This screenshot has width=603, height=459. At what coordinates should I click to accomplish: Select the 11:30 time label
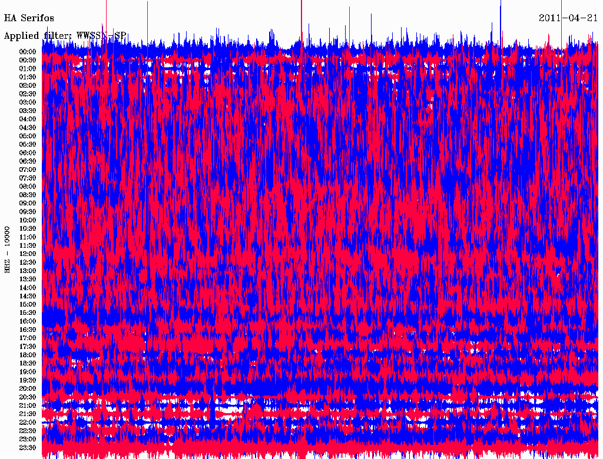(28, 245)
